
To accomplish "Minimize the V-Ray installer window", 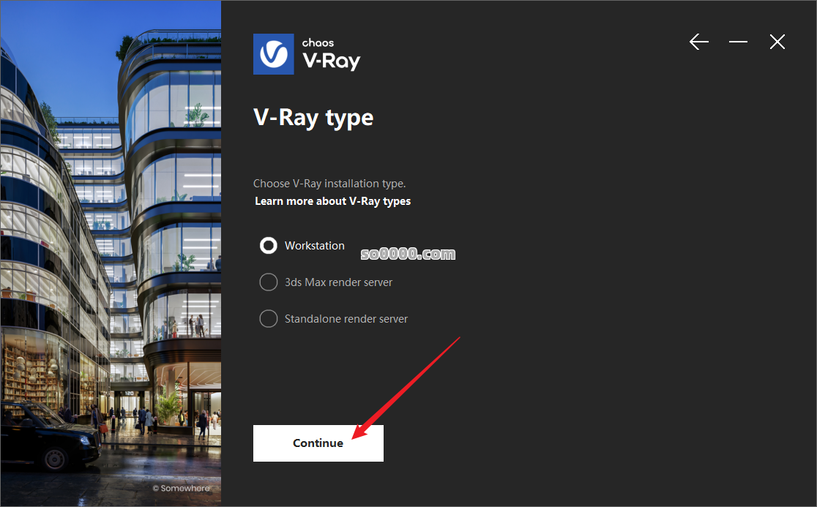I will coord(738,42).
